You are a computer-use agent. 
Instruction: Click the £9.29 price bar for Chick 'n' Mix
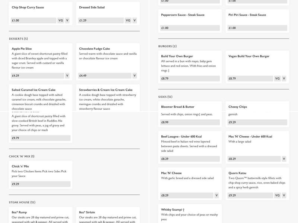tap(41, 184)
